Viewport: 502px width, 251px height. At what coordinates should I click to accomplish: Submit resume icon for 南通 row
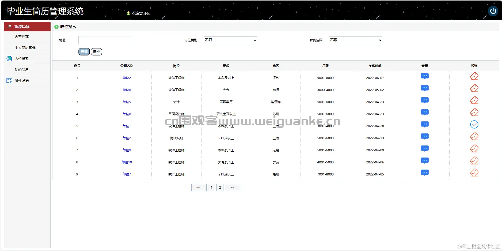tap(474, 88)
